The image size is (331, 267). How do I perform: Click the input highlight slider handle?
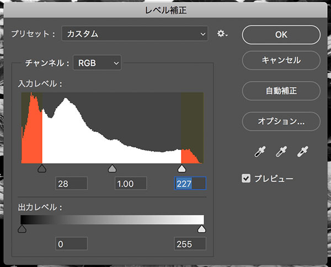point(182,168)
